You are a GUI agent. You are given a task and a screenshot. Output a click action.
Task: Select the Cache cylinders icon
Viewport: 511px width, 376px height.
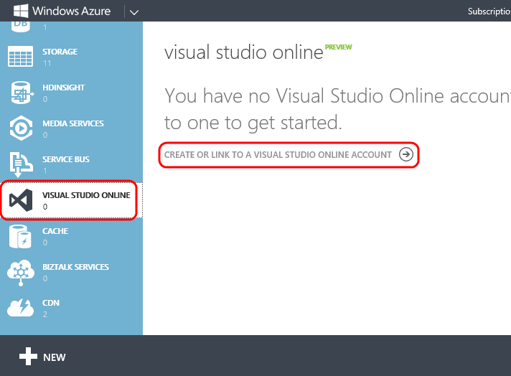point(20,237)
